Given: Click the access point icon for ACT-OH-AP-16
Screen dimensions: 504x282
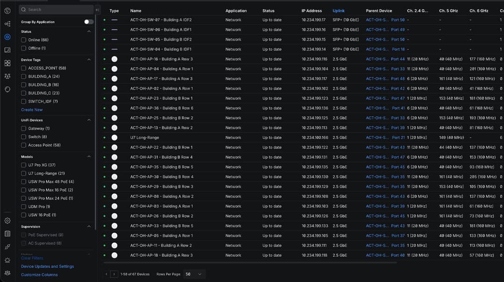Looking at the screenshot, I should (114, 59).
